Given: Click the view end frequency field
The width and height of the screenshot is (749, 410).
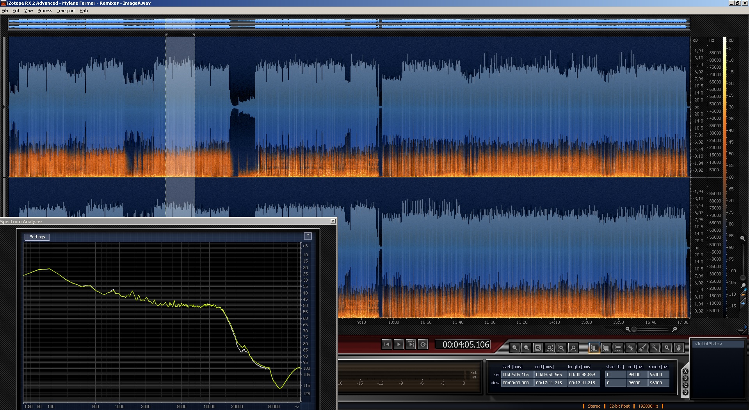Looking at the screenshot, I should [x=637, y=383].
